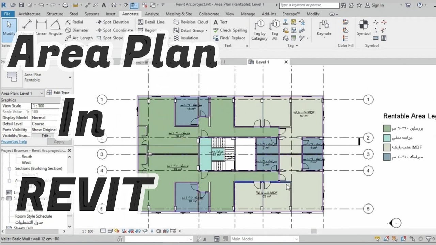Viewport: 436px width, 245px height.
Task: Select Room Style Schedule in Project Browser
Action: pyautogui.click(x=33, y=216)
